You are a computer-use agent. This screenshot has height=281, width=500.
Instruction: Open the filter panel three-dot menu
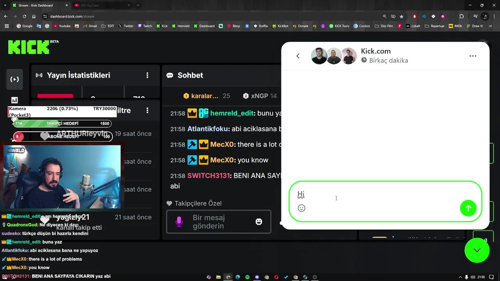147,110
